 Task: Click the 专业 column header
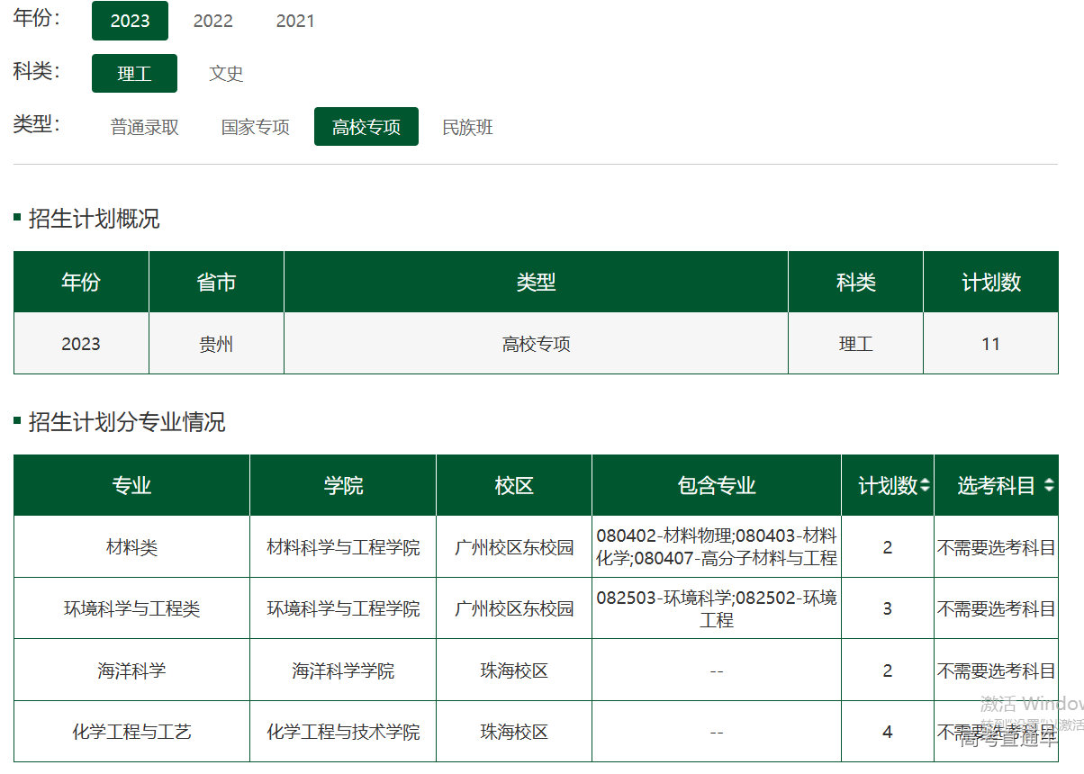point(131,486)
